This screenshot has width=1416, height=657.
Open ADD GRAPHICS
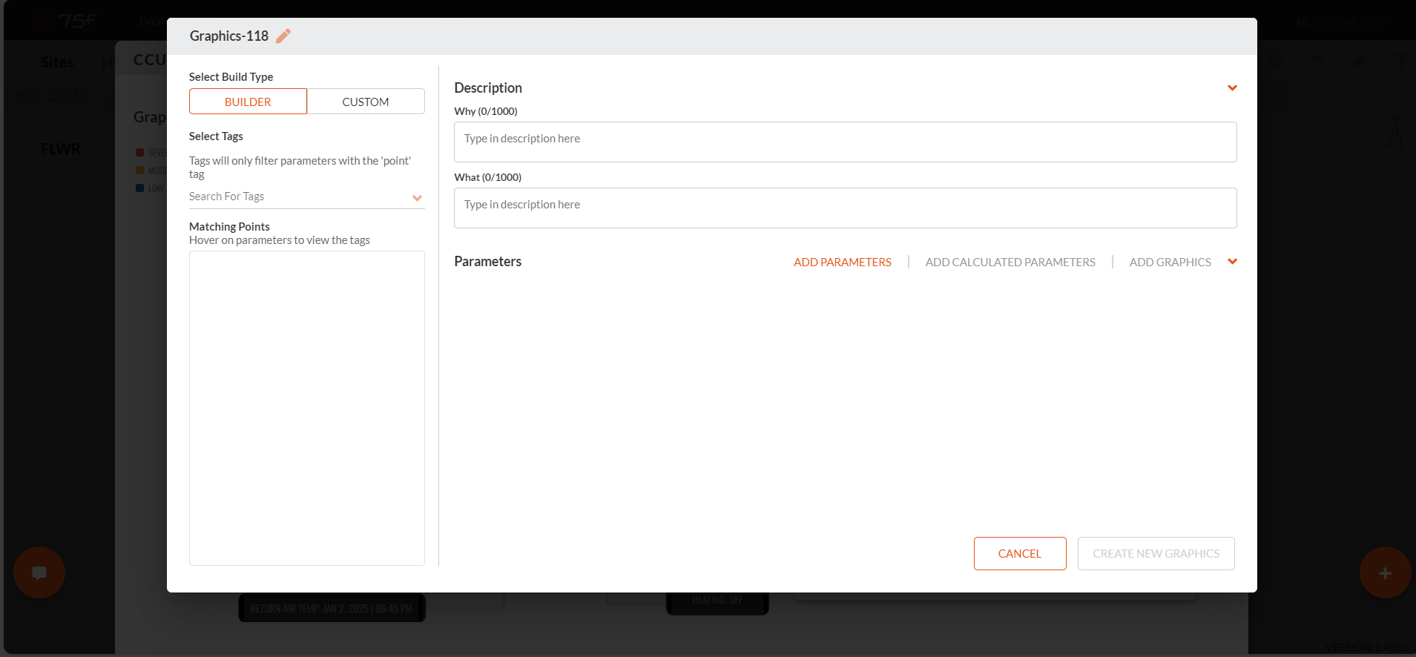1170,263
